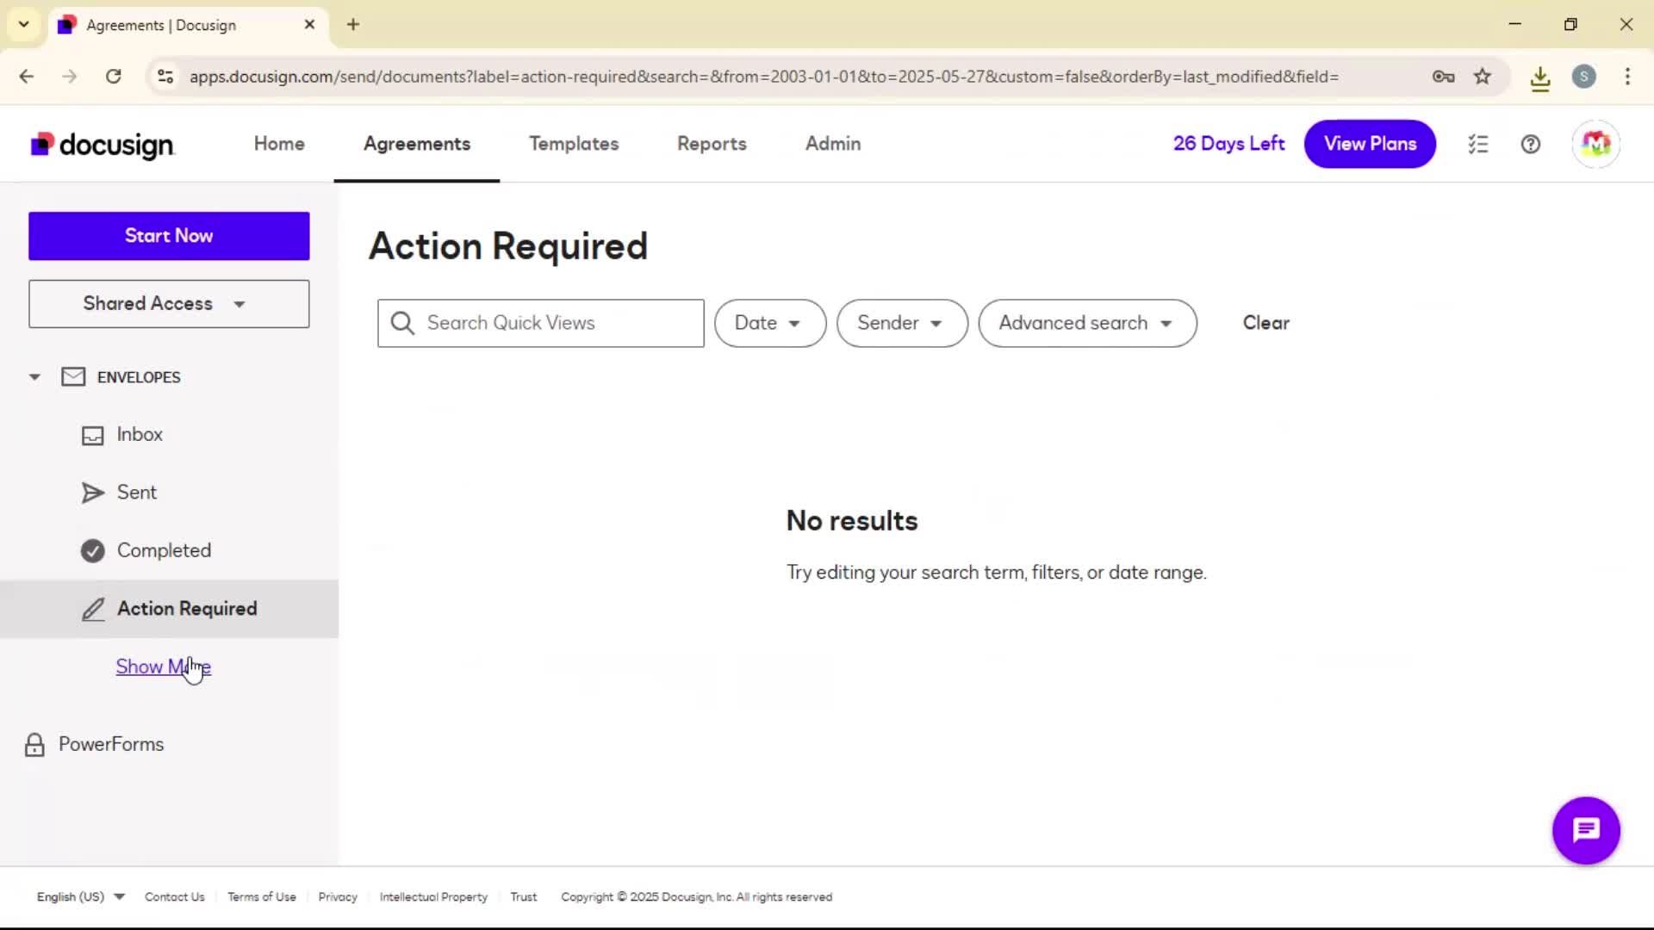Open the Inbox folder
Image resolution: width=1654 pixels, height=930 pixels.
click(x=169, y=435)
